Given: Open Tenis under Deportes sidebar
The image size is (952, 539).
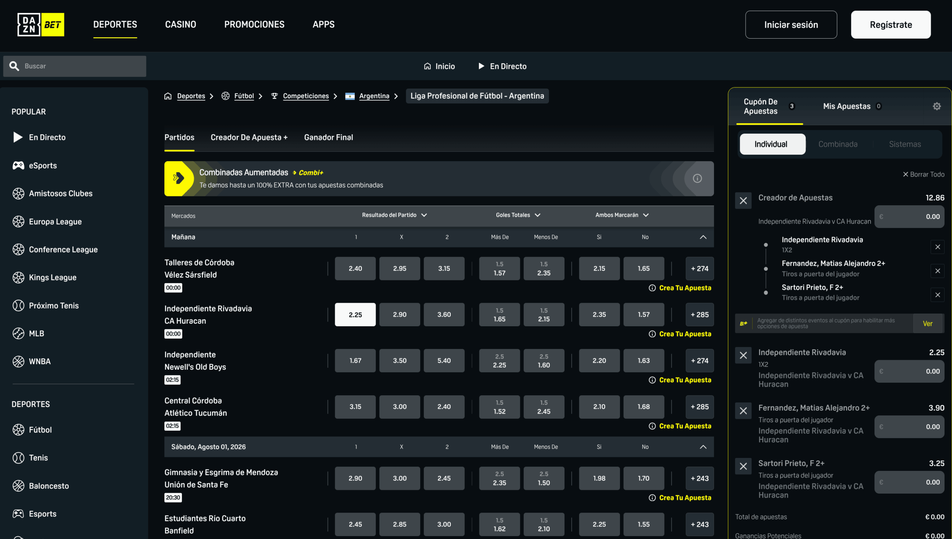Looking at the screenshot, I should 30,458.
